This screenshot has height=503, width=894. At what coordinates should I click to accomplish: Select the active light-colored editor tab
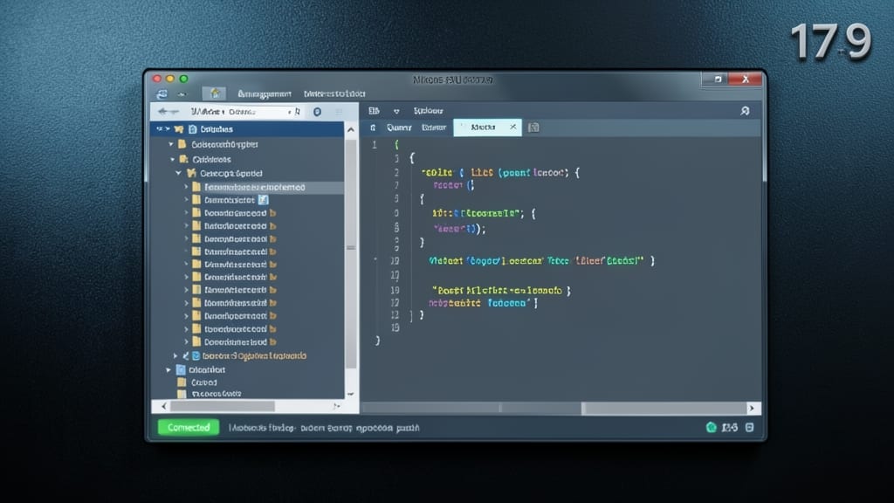pyautogui.click(x=487, y=127)
